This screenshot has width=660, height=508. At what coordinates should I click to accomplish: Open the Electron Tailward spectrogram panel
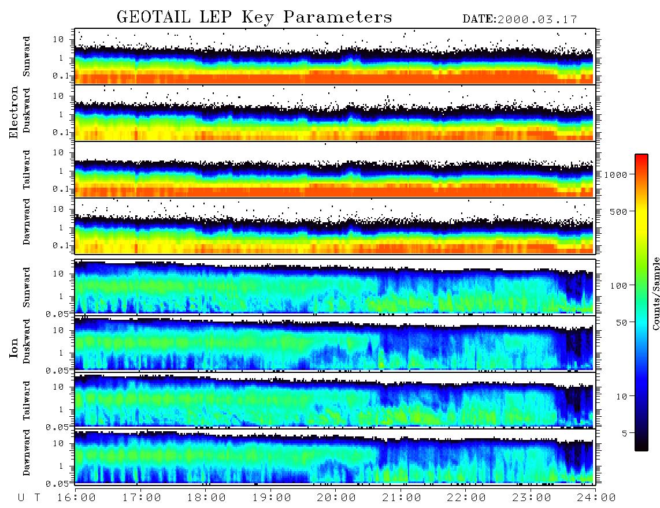(x=335, y=170)
